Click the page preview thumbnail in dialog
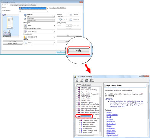This screenshot has width=150, height=138. [10, 23]
